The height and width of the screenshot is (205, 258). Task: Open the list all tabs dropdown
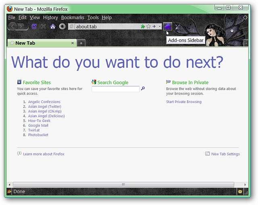pyautogui.click(x=246, y=43)
